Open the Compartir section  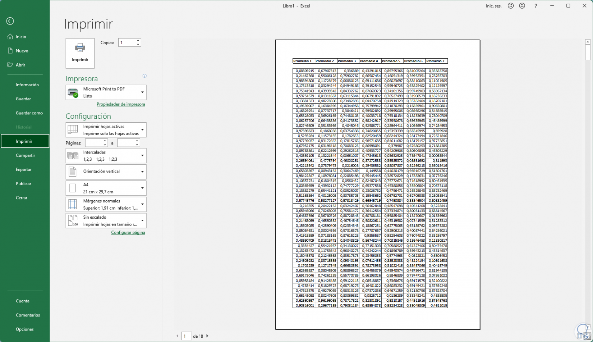click(x=25, y=155)
